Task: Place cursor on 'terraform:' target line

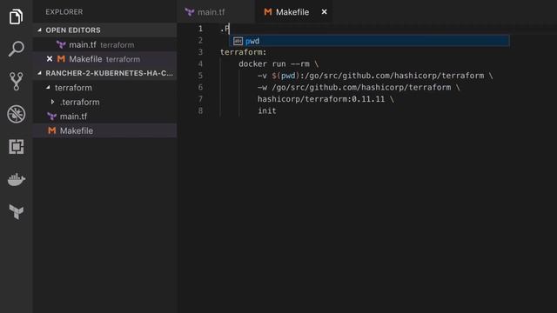Action: (244, 52)
